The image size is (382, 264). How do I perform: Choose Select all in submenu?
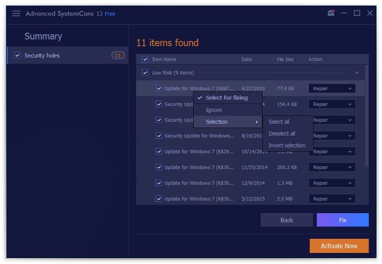pyautogui.click(x=288, y=122)
